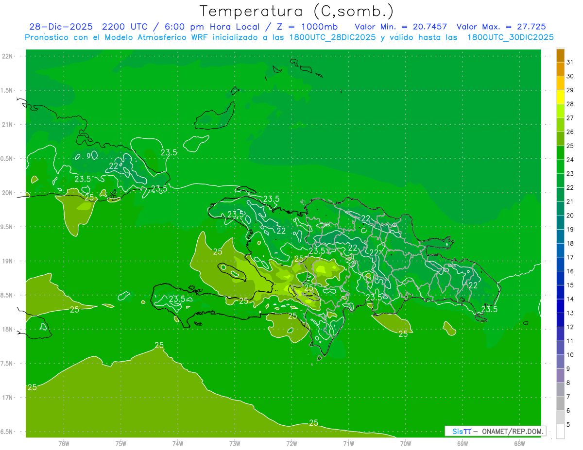Click the '70W' longitude axis label

406,443
